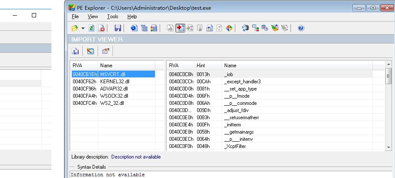Open Data Directories blue tree icon
This screenshot has width=395, height=178.
click(144, 28)
